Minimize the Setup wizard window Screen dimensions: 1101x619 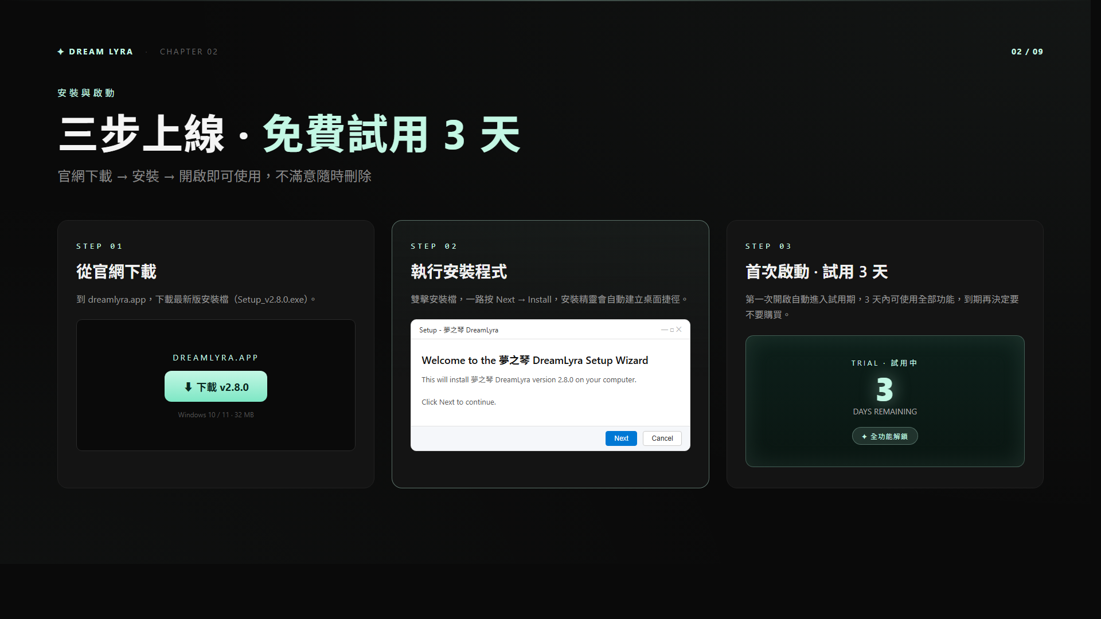tap(665, 330)
